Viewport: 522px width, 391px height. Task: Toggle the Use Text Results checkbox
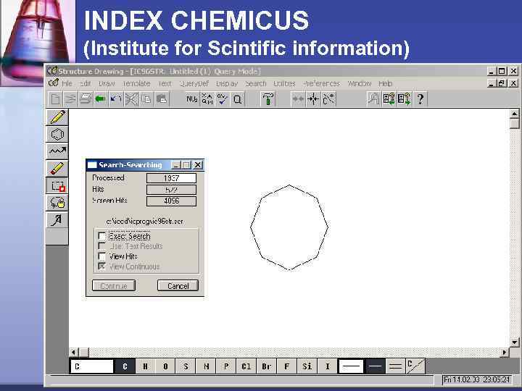point(102,246)
